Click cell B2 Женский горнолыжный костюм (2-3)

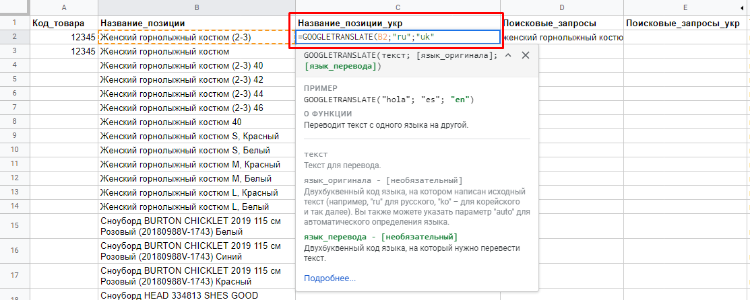coord(196,38)
